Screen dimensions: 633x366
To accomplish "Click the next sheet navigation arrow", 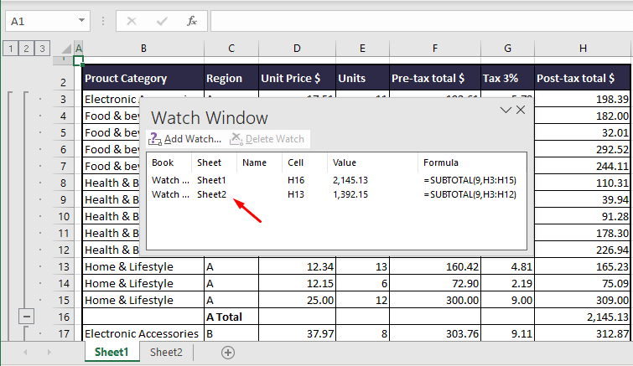I will click(x=49, y=353).
